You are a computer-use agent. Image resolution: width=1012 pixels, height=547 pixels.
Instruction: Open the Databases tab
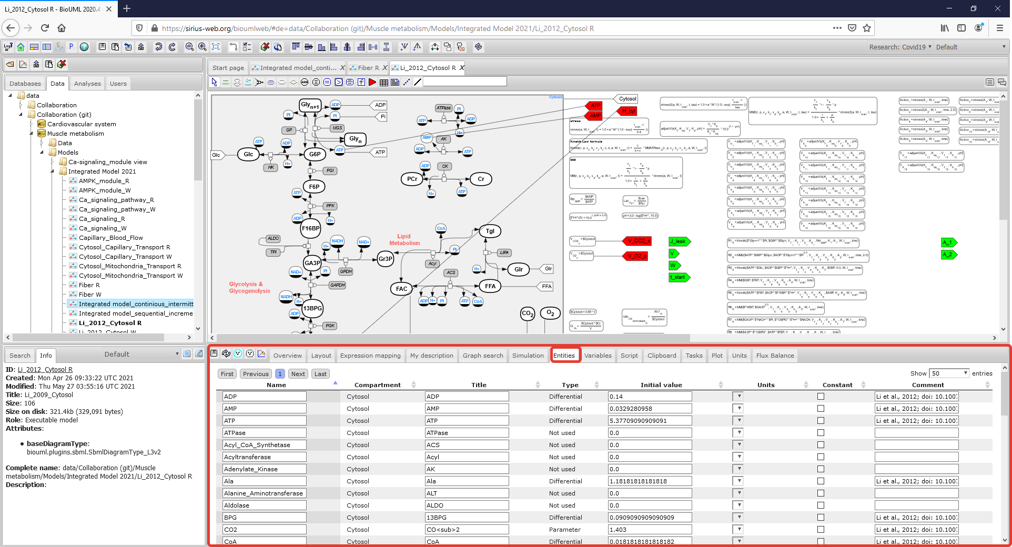[x=25, y=84]
